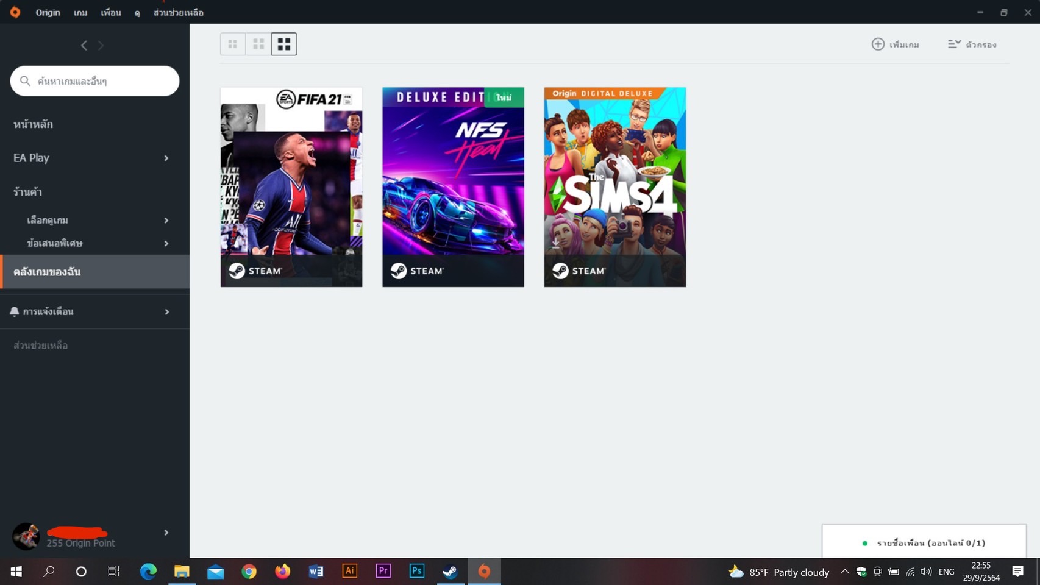The height and width of the screenshot is (585, 1040).
Task: Open the friends list panel รายชื่อเพื่อน
Action: (924, 542)
